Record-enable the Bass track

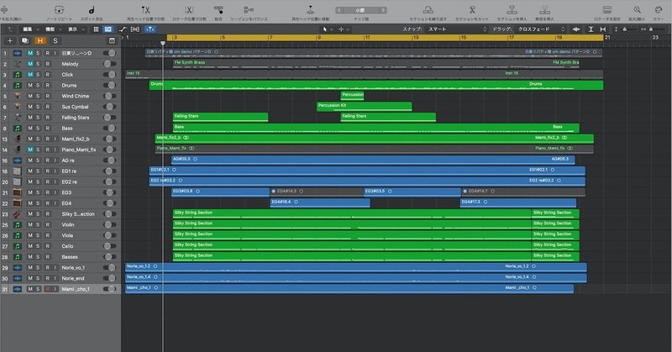[47, 129]
